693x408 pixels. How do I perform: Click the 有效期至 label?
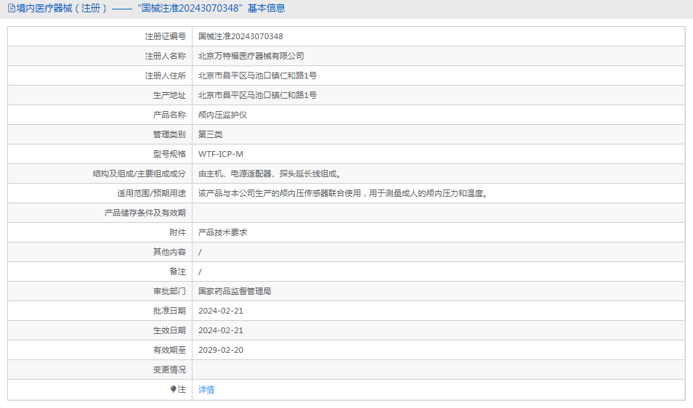[x=169, y=350]
